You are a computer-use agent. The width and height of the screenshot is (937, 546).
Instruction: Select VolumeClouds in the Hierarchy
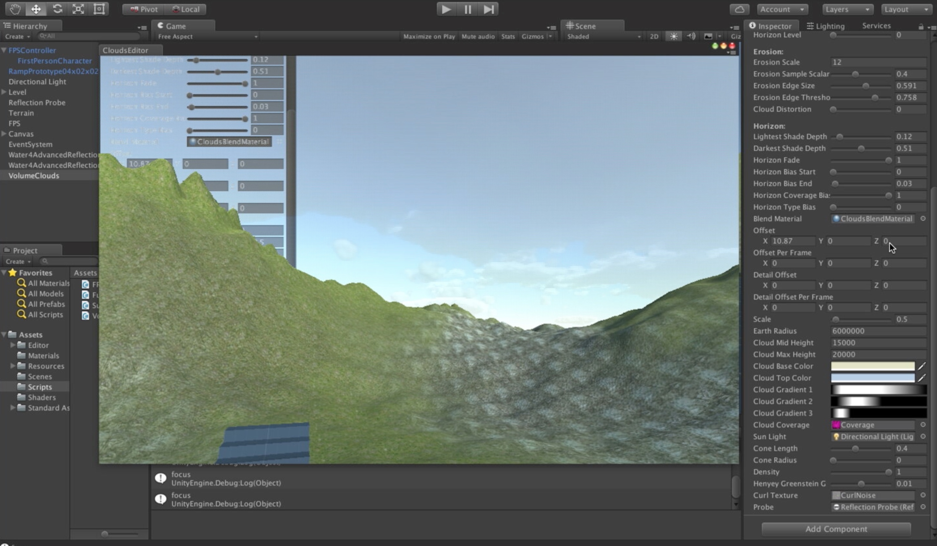(34, 176)
